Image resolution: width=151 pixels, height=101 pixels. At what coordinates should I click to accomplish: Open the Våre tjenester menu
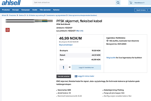tap(45, 10)
